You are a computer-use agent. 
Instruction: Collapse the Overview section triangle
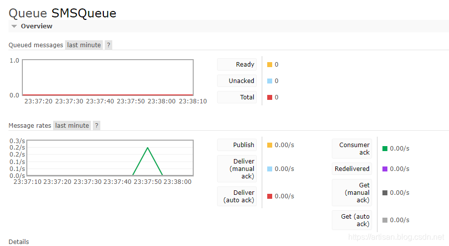[x=14, y=26]
